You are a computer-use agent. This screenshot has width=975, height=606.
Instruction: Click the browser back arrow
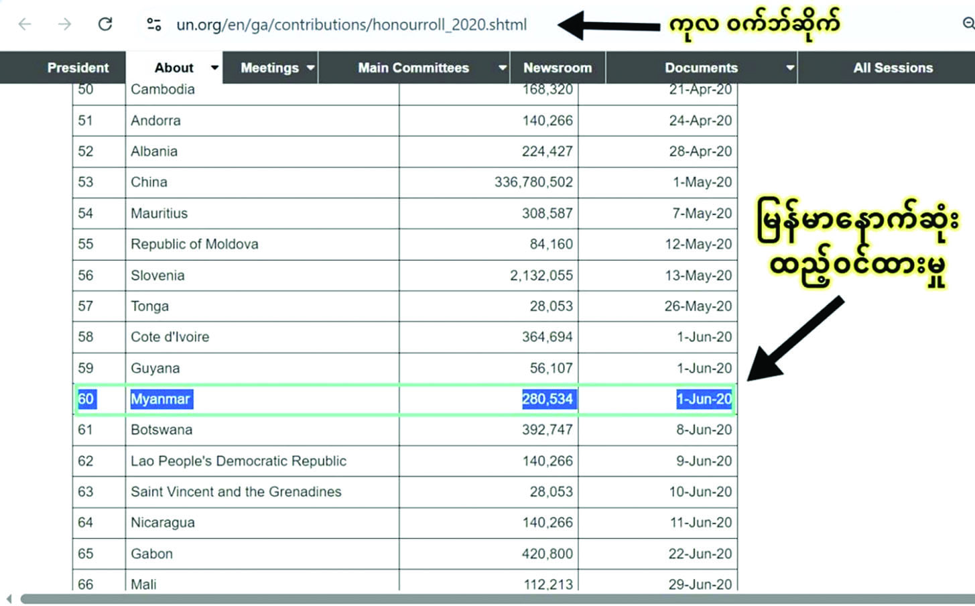click(25, 25)
